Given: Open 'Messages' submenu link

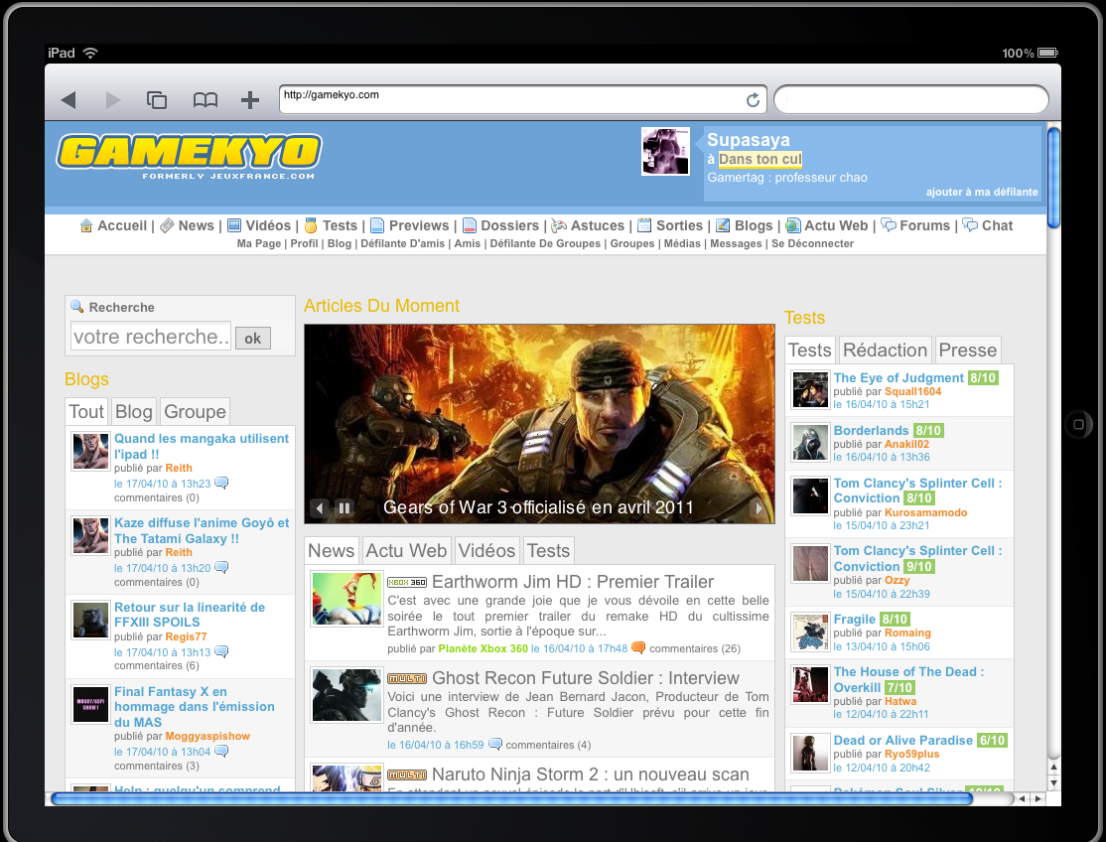Looking at the screenshot, I should pyautogui.click(x=736, y=243).
